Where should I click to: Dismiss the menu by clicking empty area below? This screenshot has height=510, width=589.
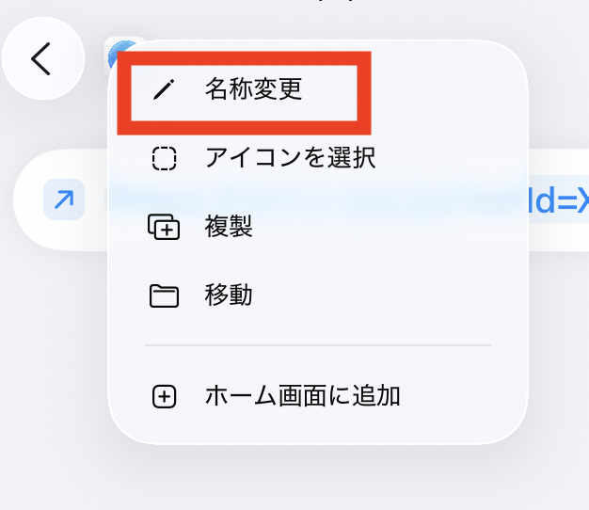(300, 479)
